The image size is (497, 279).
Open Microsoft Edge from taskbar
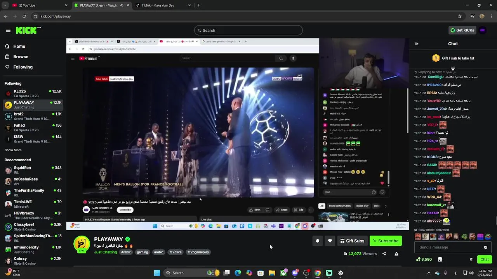[x=238, y=273]
